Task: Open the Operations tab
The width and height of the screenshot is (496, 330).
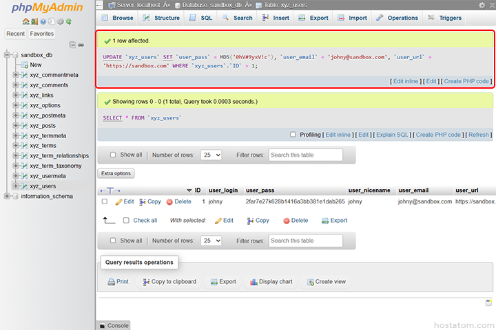Action: (397, 18)
